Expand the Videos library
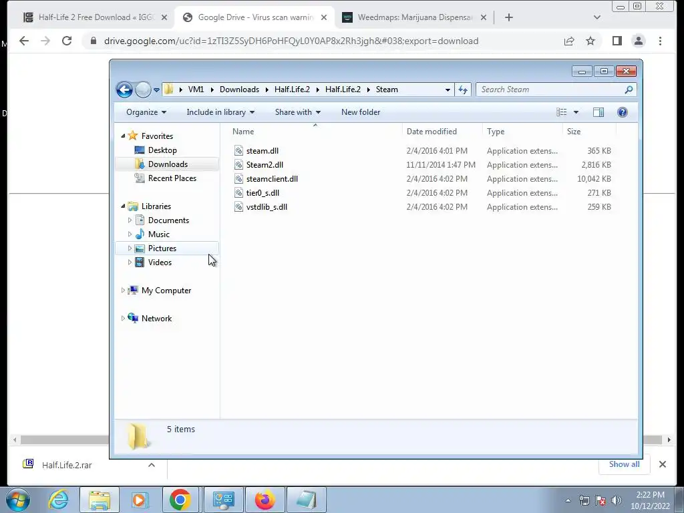Viewport: 684px width, 513px height. tap(130, 262)
